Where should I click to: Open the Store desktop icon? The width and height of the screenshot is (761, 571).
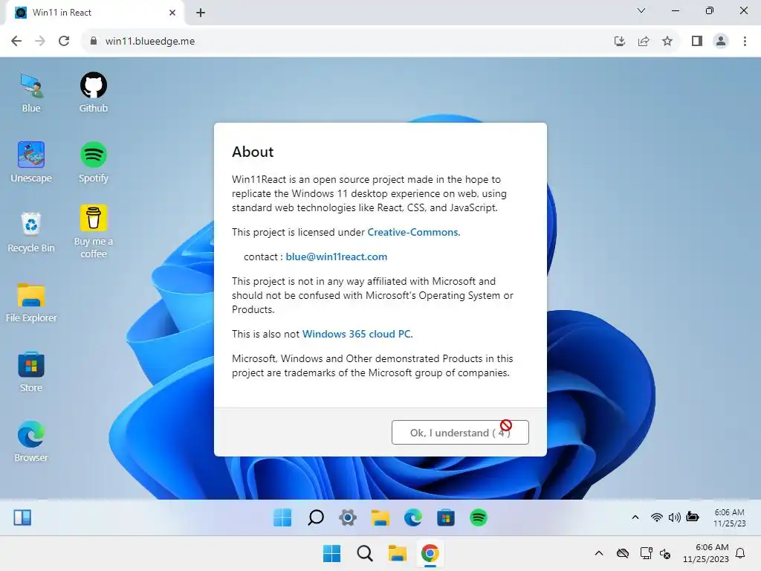[x=31, y=372]
